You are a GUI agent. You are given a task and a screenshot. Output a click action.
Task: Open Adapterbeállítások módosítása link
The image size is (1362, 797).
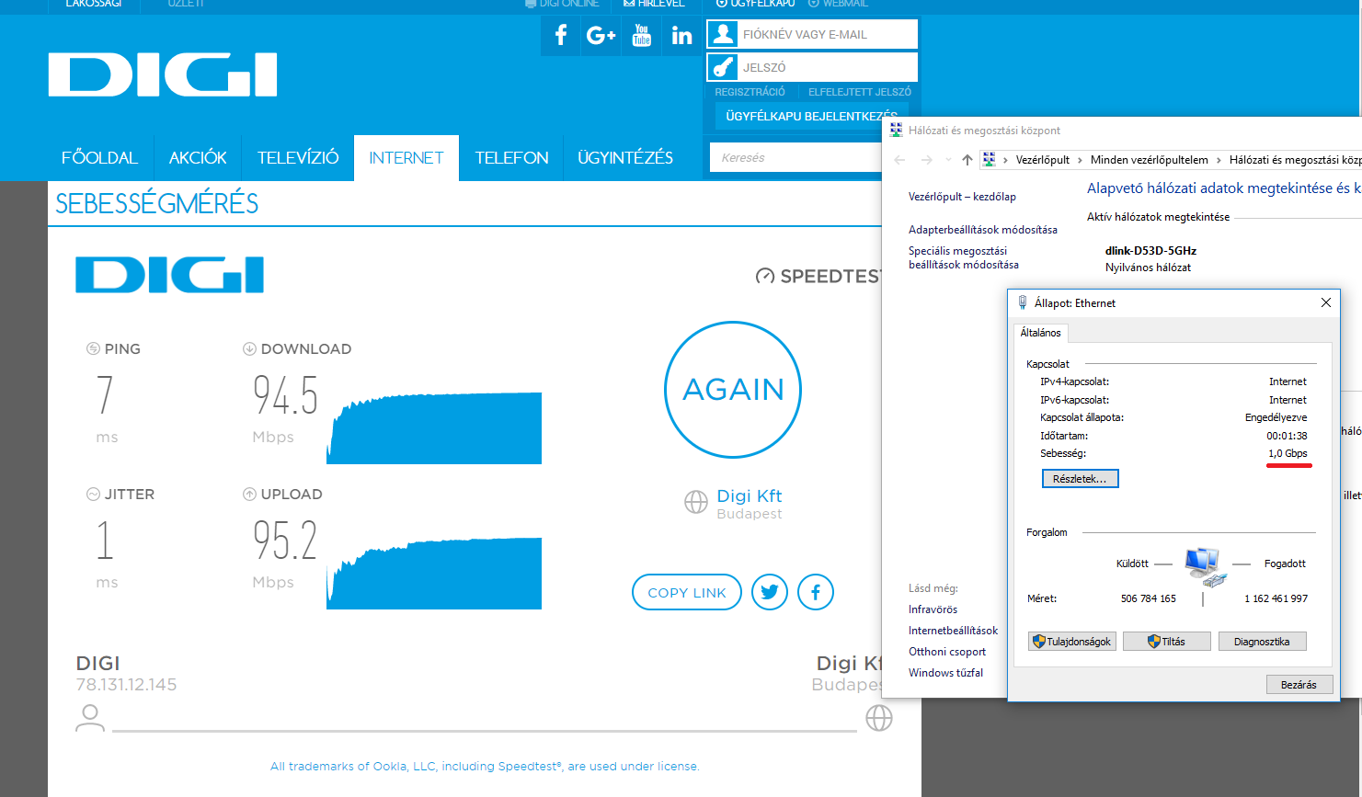983,230
